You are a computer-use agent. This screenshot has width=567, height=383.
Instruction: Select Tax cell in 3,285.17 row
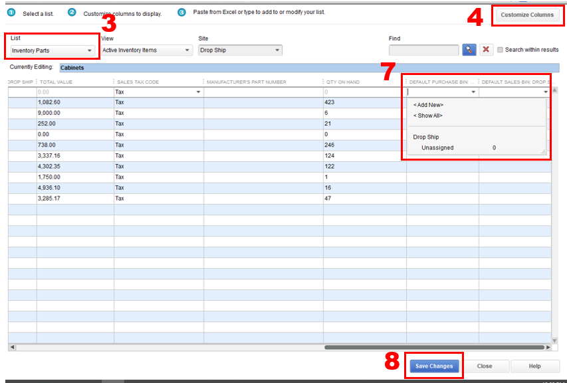click(159, 198)
